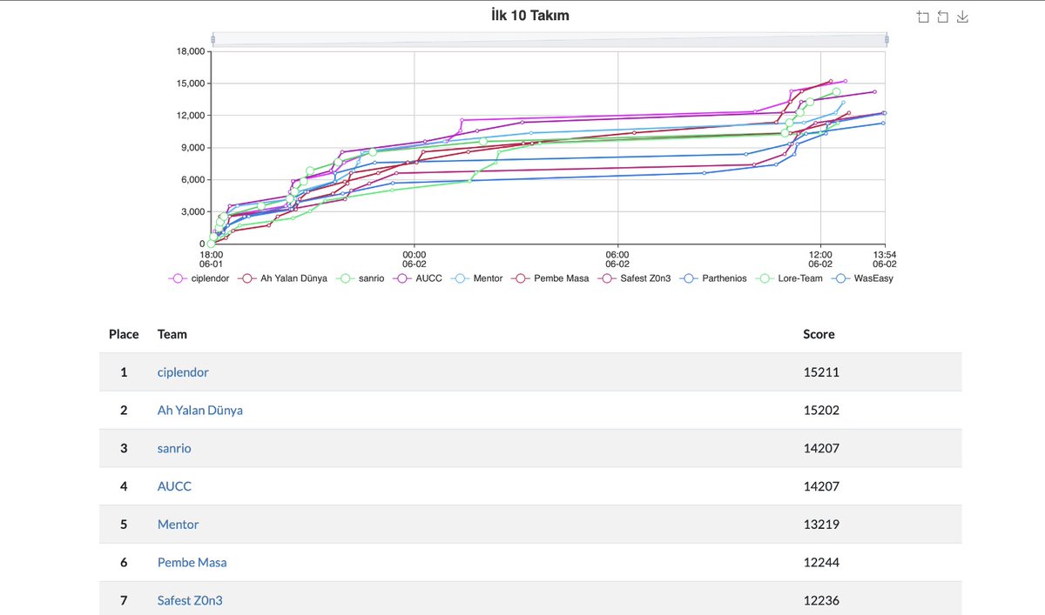Select the 14207 score in AUCC's row
The width and height of the screenshot is (1045, 615).
point(821,486)
